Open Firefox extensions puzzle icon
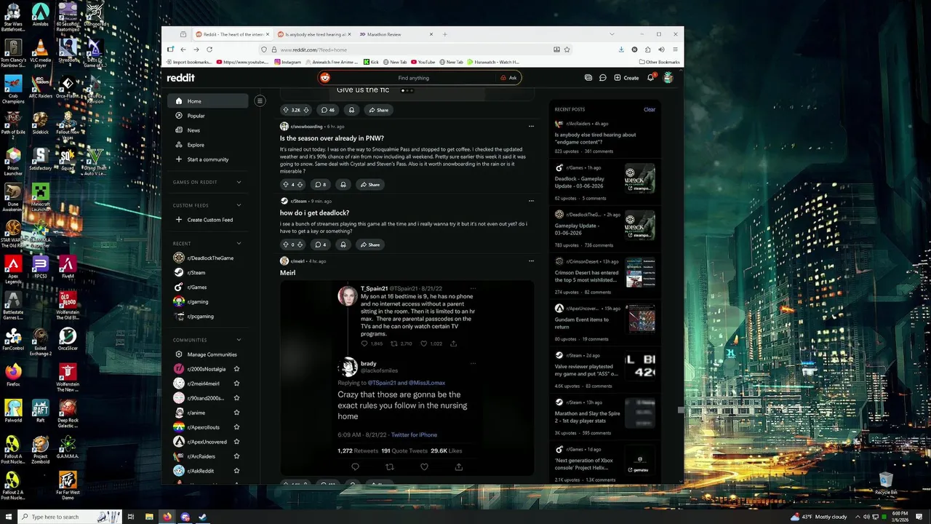 [648, 49]
